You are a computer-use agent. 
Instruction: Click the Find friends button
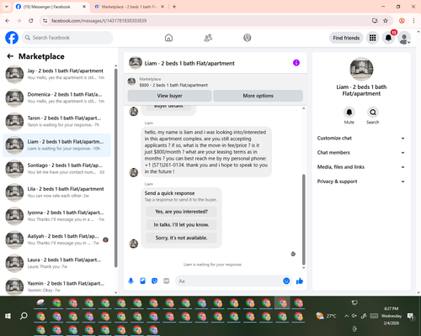pos(346,38)
